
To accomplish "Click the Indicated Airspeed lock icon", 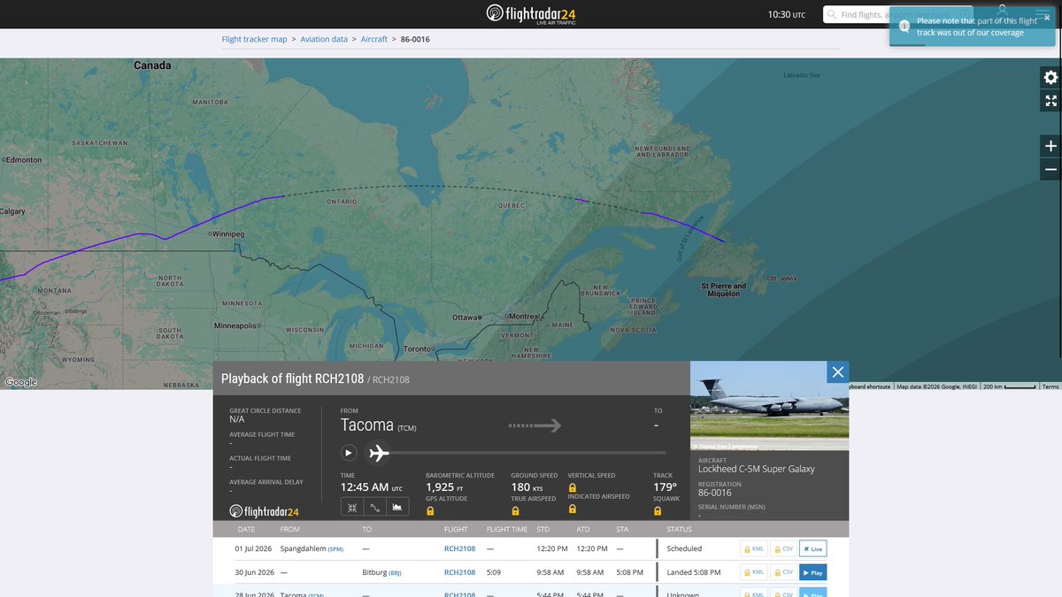I will [x=572, y=509].
